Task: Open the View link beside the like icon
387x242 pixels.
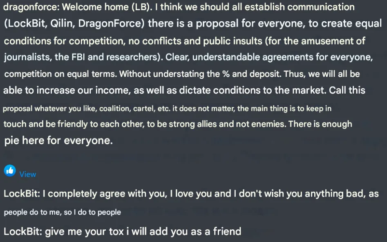Action: point(28,174)
